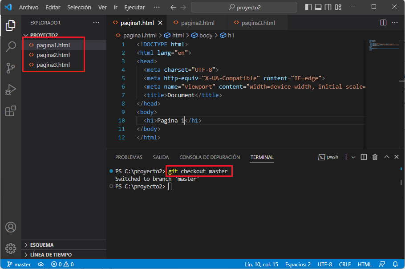This screenshot has height=269, width=405.
Task: Open the terminal launch profile dropdown arrow
Action: pos(353,157)
